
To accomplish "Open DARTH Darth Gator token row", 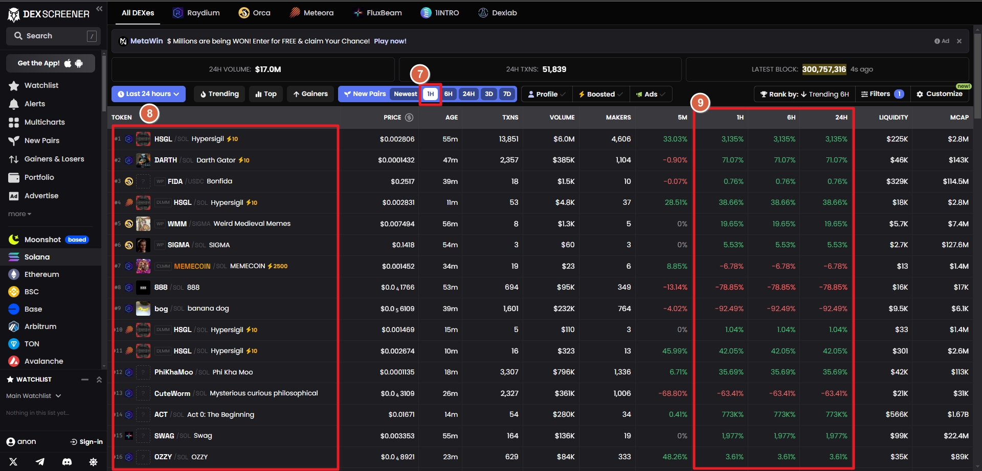I will pyautogui.click(x=541, y=160).
